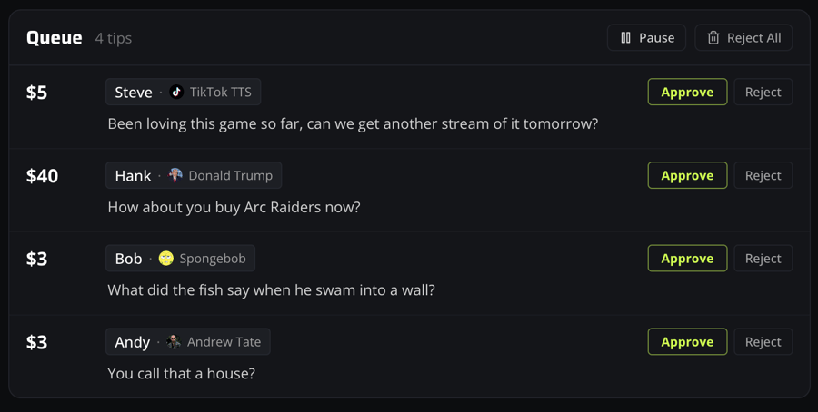Reject Hank's Arc Raiders tip

[x=763, y=175]
